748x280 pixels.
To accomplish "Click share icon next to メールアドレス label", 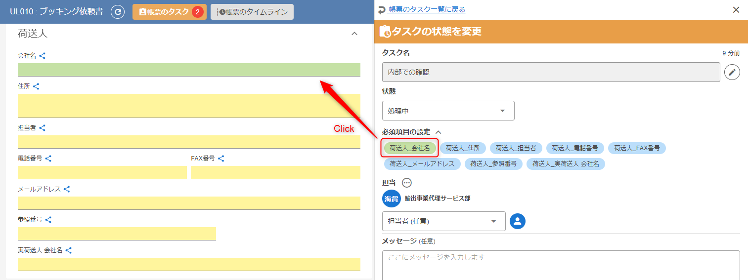I will [67, 189].
